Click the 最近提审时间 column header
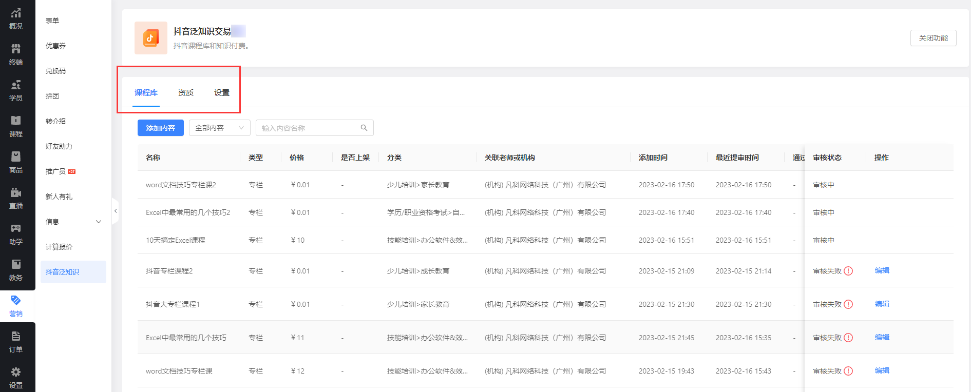The width and height of the screenshot is (971, 392). pyautogui.click(x=737, y=158)
